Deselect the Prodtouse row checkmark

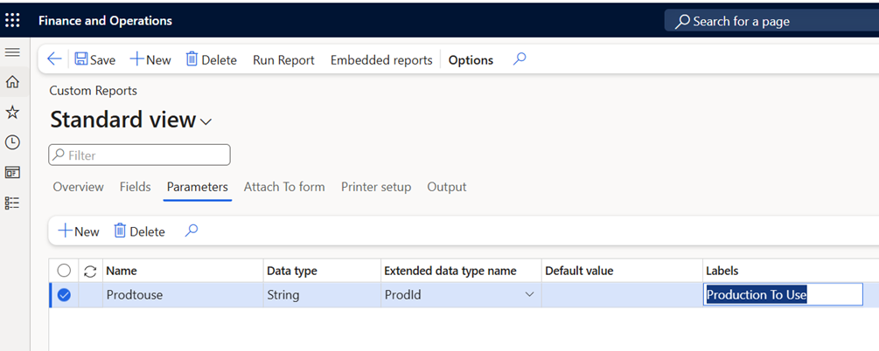pos(64,295)
